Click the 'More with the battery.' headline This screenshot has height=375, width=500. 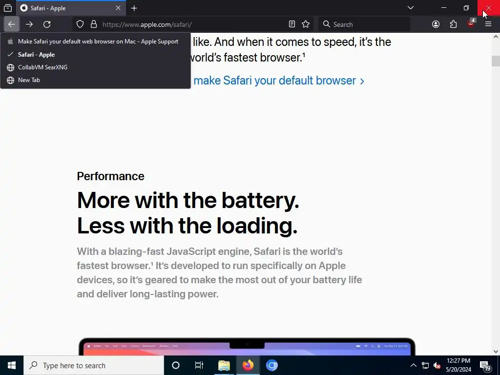point(188,201)
